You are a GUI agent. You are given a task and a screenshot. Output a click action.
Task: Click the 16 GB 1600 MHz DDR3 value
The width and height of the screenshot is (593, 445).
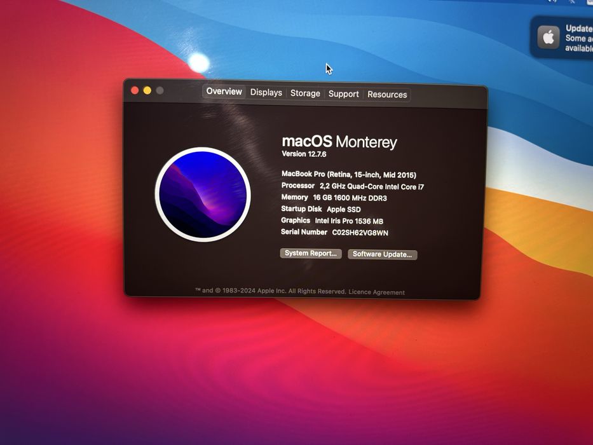click(x=350, y=198)
